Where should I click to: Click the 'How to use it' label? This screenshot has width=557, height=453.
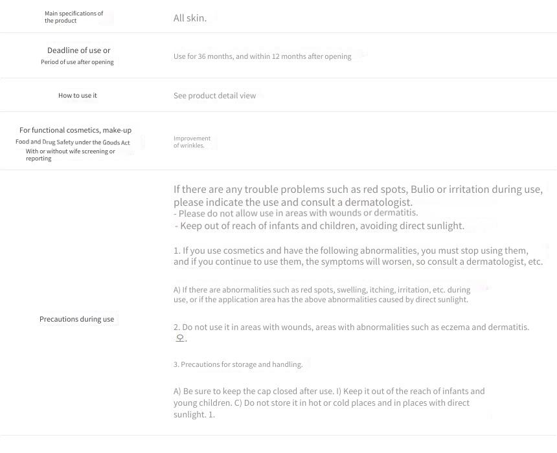(x=78, y=96)
